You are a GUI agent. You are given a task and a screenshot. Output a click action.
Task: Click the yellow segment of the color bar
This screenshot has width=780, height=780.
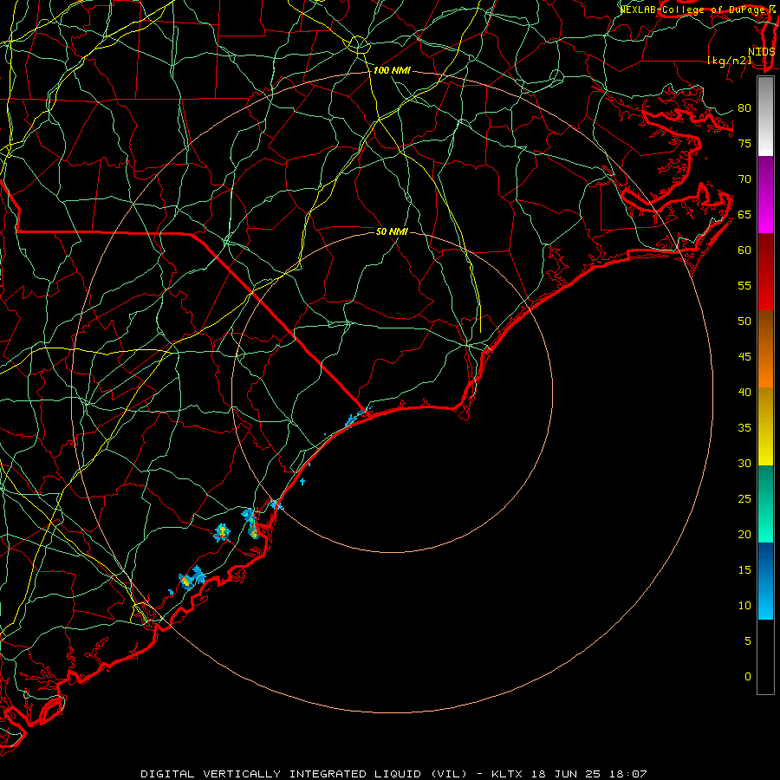(765, 426)
